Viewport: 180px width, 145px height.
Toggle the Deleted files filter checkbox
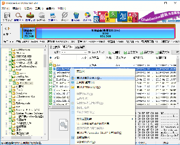point(110,52)
